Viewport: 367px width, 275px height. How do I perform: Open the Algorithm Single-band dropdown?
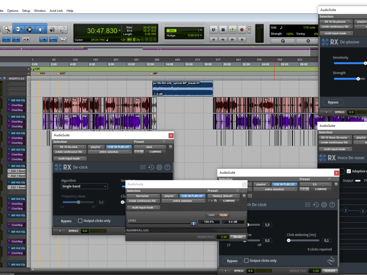pos(84,186)
